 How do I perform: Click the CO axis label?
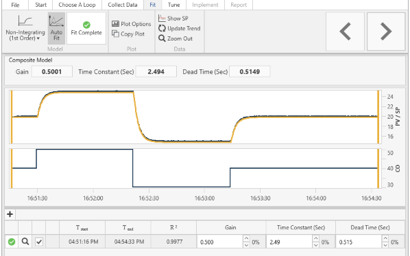[x=398, y=168]
